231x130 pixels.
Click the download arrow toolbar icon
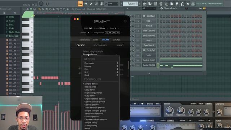(193, 4)
